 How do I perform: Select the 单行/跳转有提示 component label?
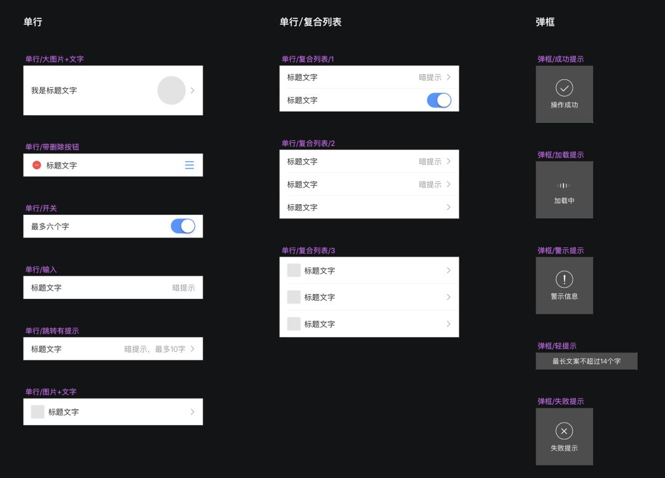pos(52,330)
